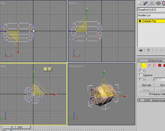Click red axis handle in Top viewport
The image size is (165, 131).
click(18, 52)
